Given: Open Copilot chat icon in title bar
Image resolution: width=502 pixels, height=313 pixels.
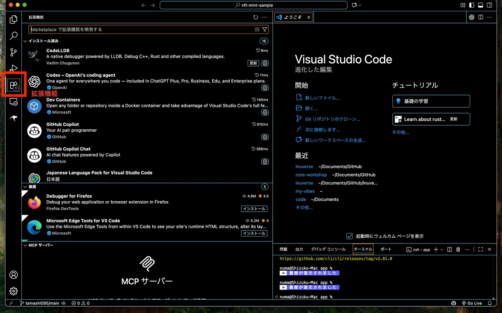Looking at the screenshot, I should 354,5.
